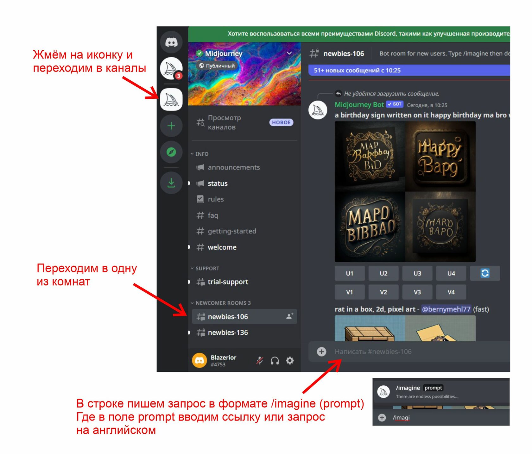Select the newbies-106 channel
532x454 pixels.
click(244, 317)
